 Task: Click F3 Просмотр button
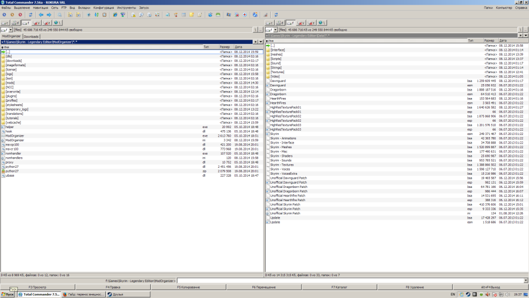(38, 287)
